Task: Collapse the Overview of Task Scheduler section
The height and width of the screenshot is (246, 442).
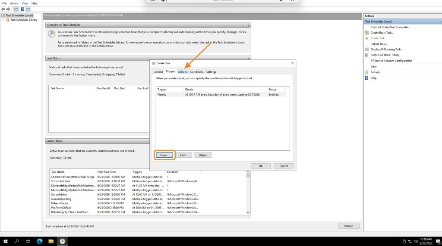Action: coord(249,25)
